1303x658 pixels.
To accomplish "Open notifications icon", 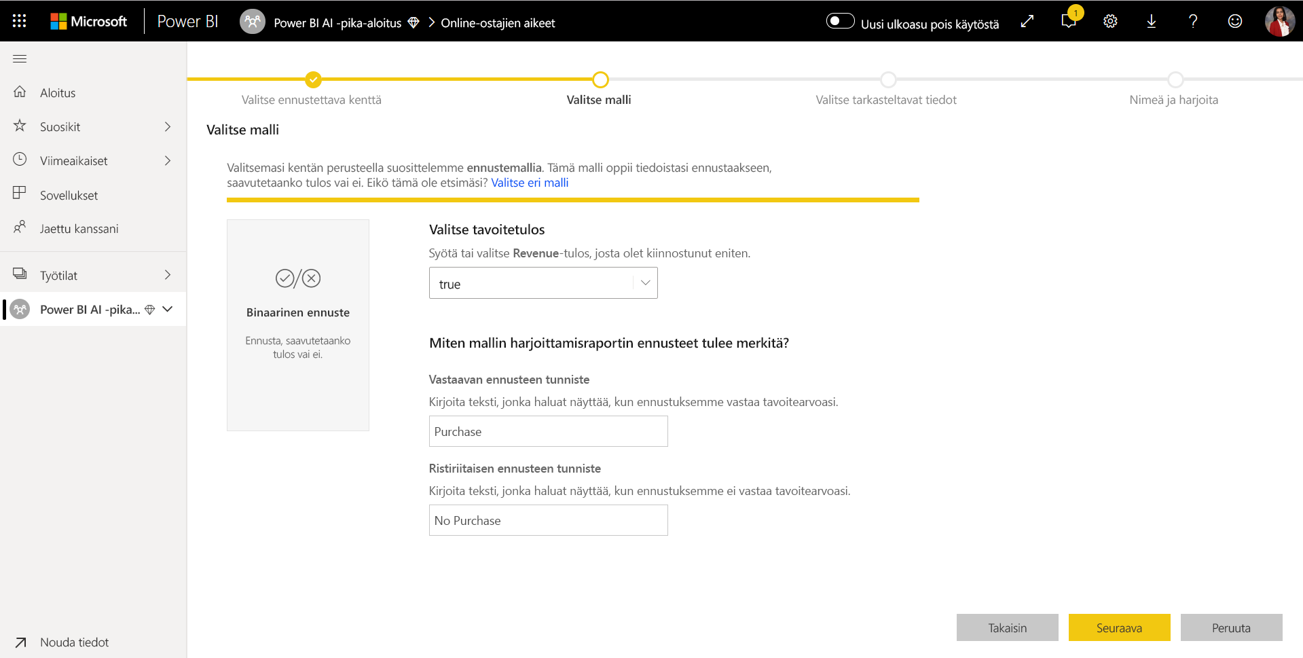I will pyautogui.click(x=1069, y=21).
